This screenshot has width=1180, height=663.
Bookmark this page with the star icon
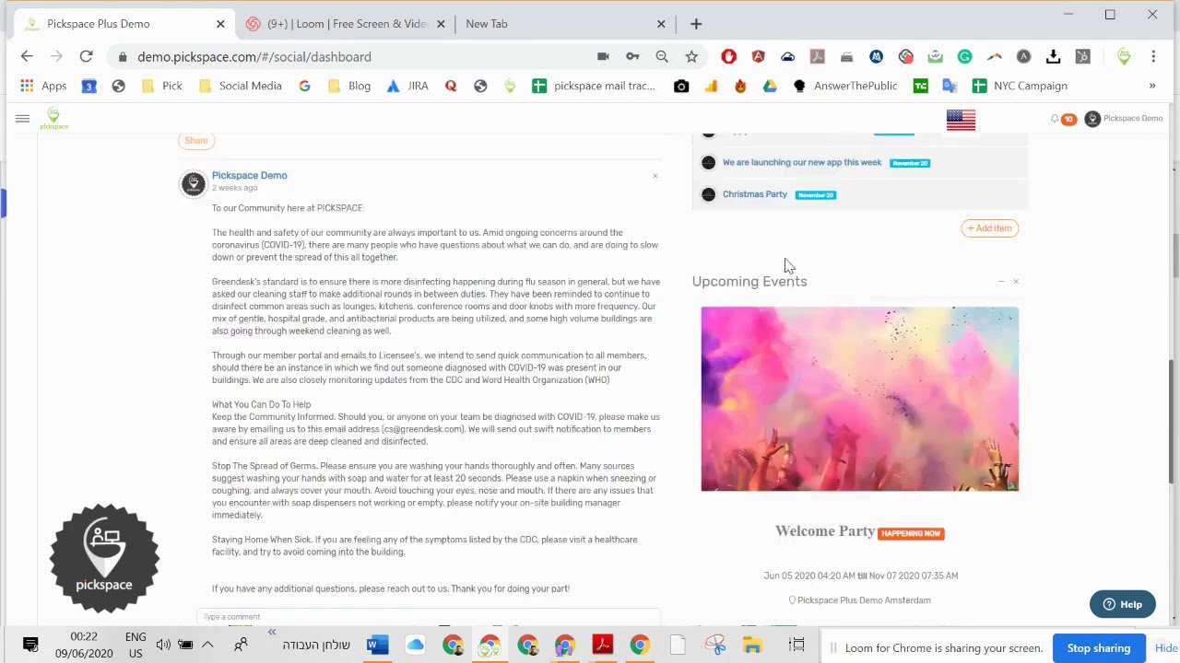[691, 57]
